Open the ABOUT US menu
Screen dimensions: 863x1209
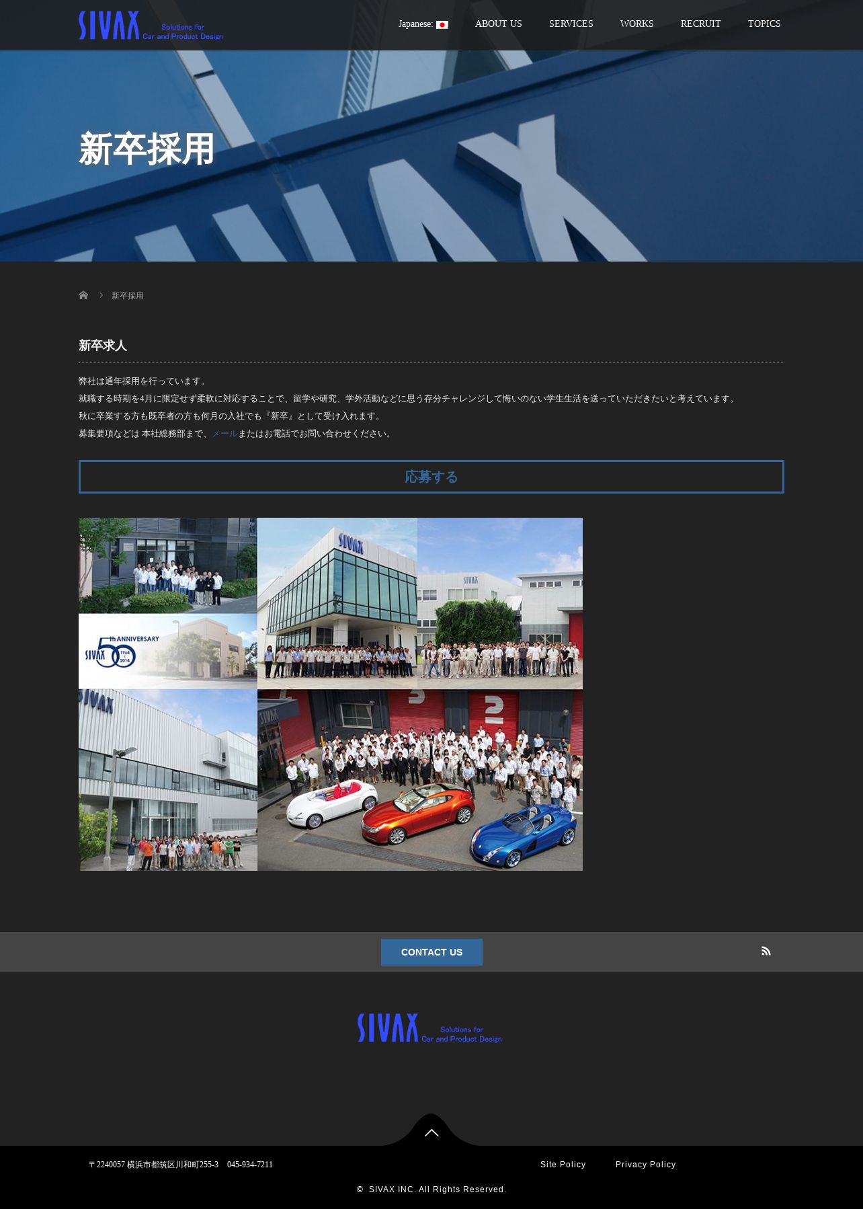(499, 24)
